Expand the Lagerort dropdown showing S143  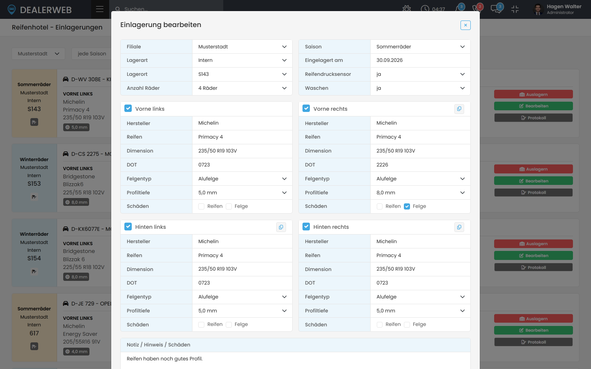coord(242,74)
